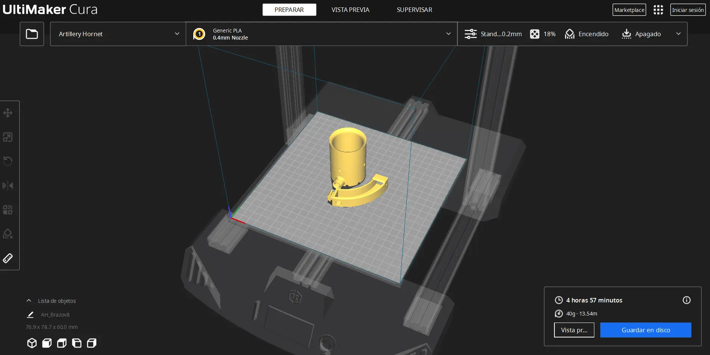Viewport: 710px width, 355px height.
Task: Expand the print settings panel chevron
Action: click(x=678, y=34)
